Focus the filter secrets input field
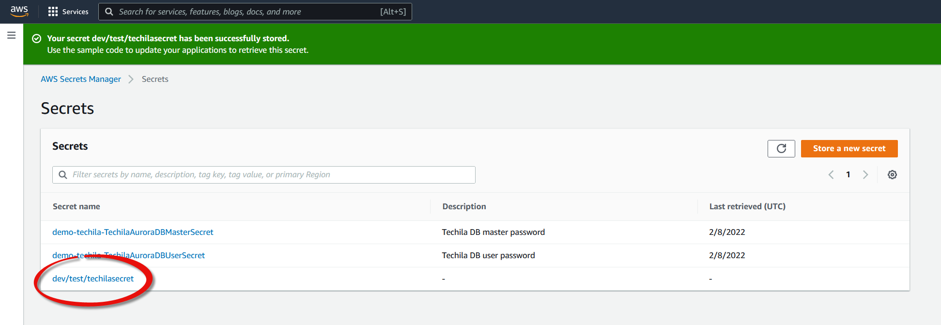 coord(271,175)
